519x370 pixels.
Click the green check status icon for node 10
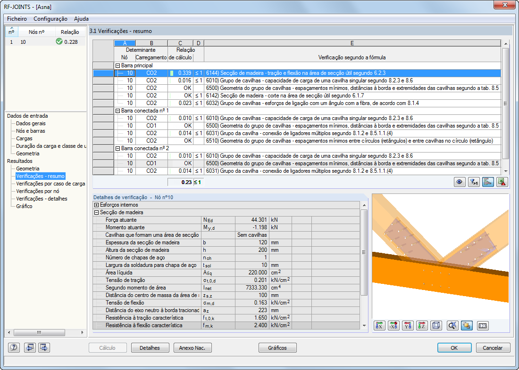pos(59,41)
